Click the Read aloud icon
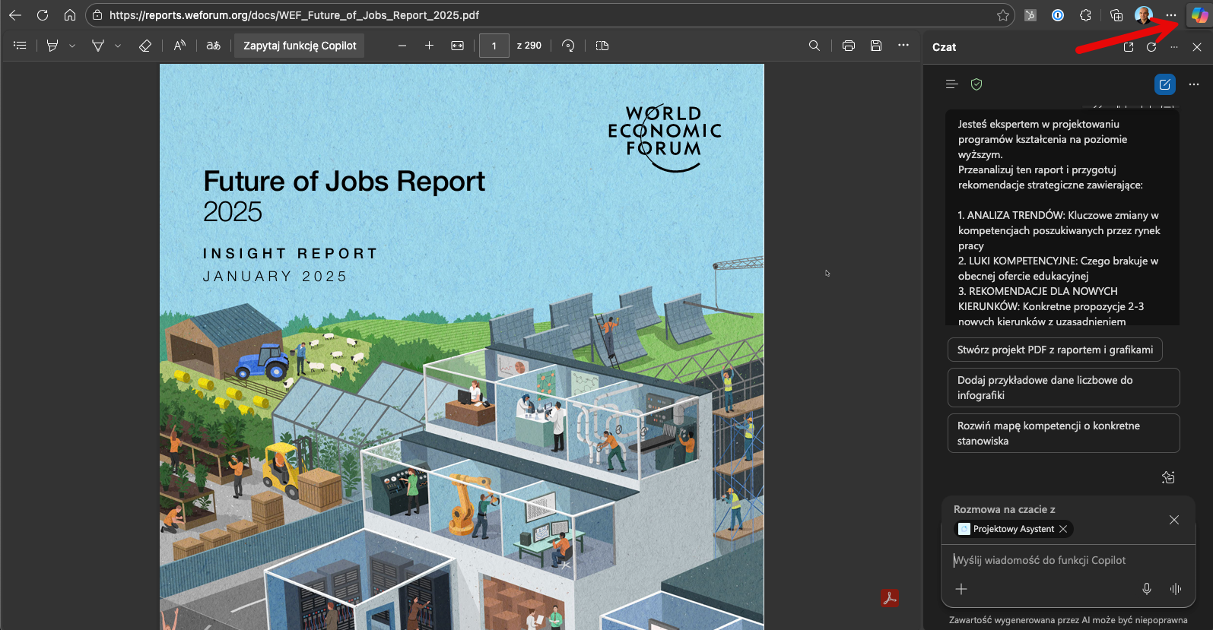1213x630 pixels. 179,46
